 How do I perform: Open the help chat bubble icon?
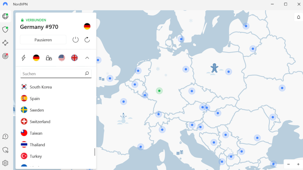pos(5,137)
